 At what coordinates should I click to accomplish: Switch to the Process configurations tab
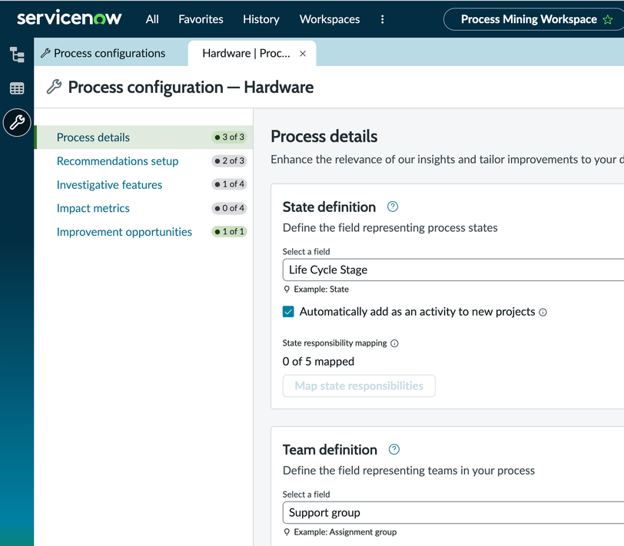[x=109, y=53]
